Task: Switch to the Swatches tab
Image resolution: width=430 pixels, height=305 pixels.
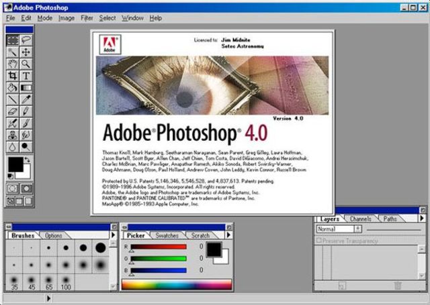Action: (x=167, y=235)
